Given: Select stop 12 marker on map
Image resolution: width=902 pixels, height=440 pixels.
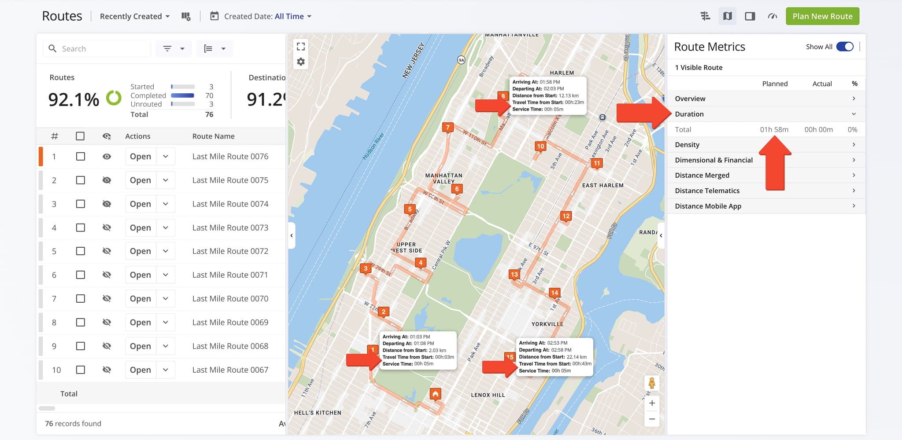Looking at the screenshot, I should (x=566, y=216).
